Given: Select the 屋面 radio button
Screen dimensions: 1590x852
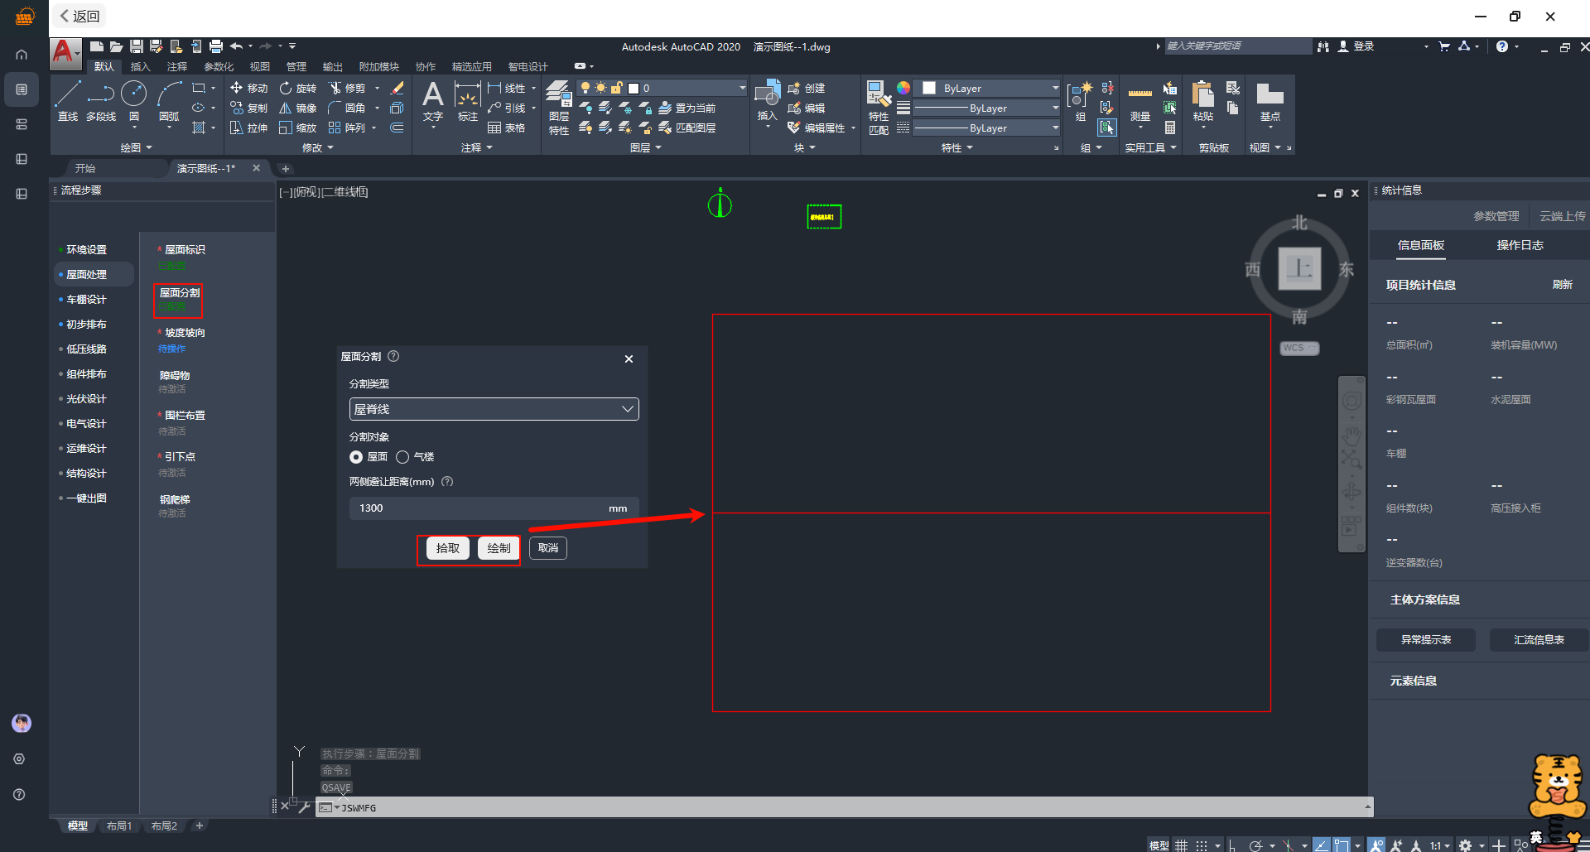Looking at the screenshot, I should pos(356,457).
